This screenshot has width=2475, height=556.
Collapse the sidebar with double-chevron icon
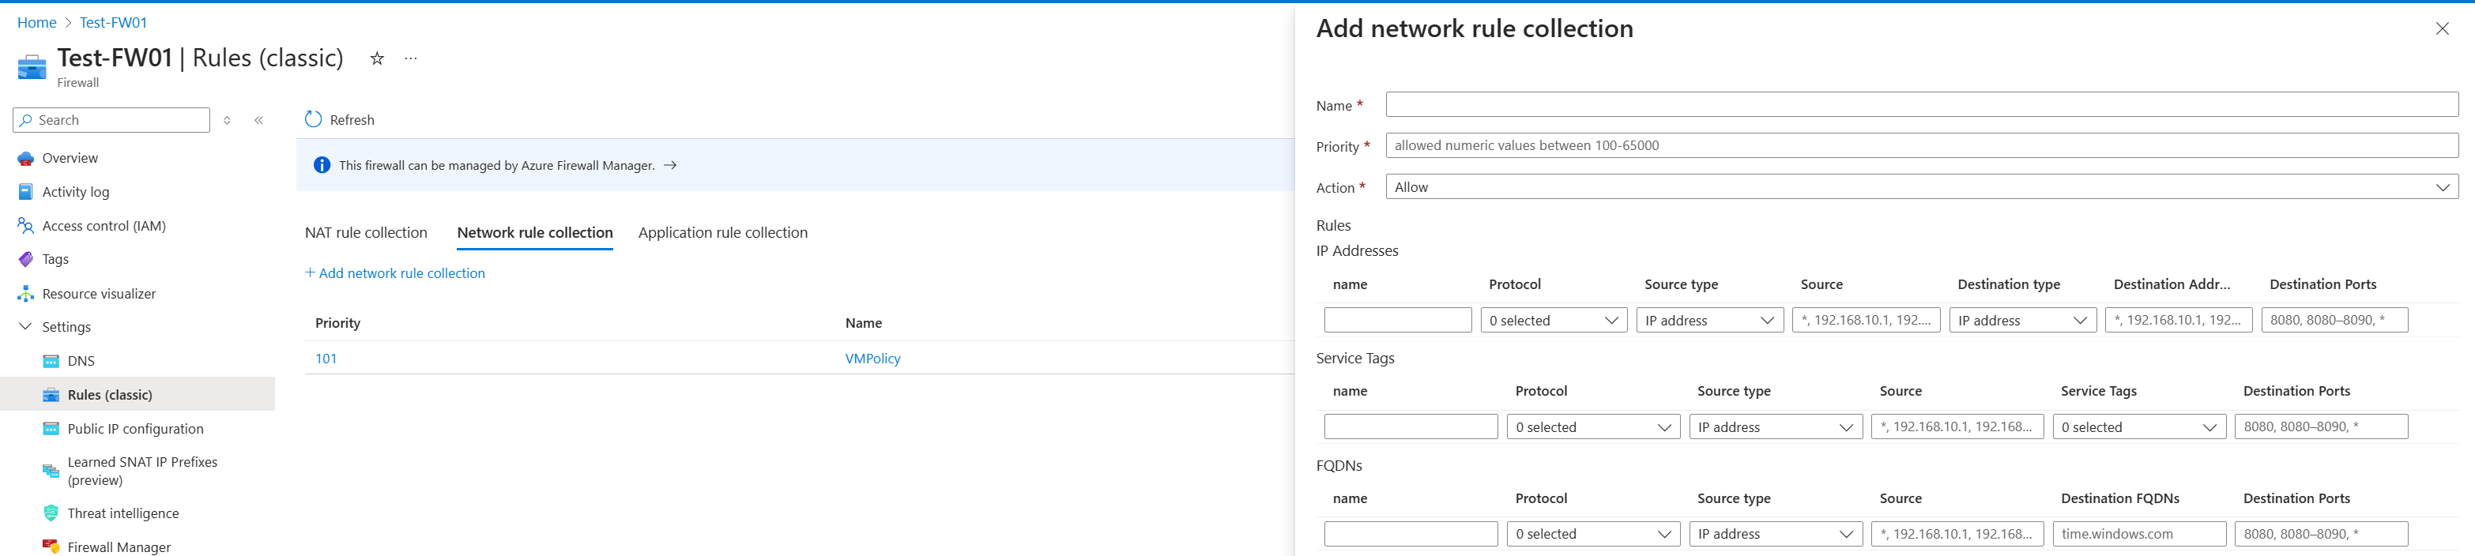(x=258, y=120)
